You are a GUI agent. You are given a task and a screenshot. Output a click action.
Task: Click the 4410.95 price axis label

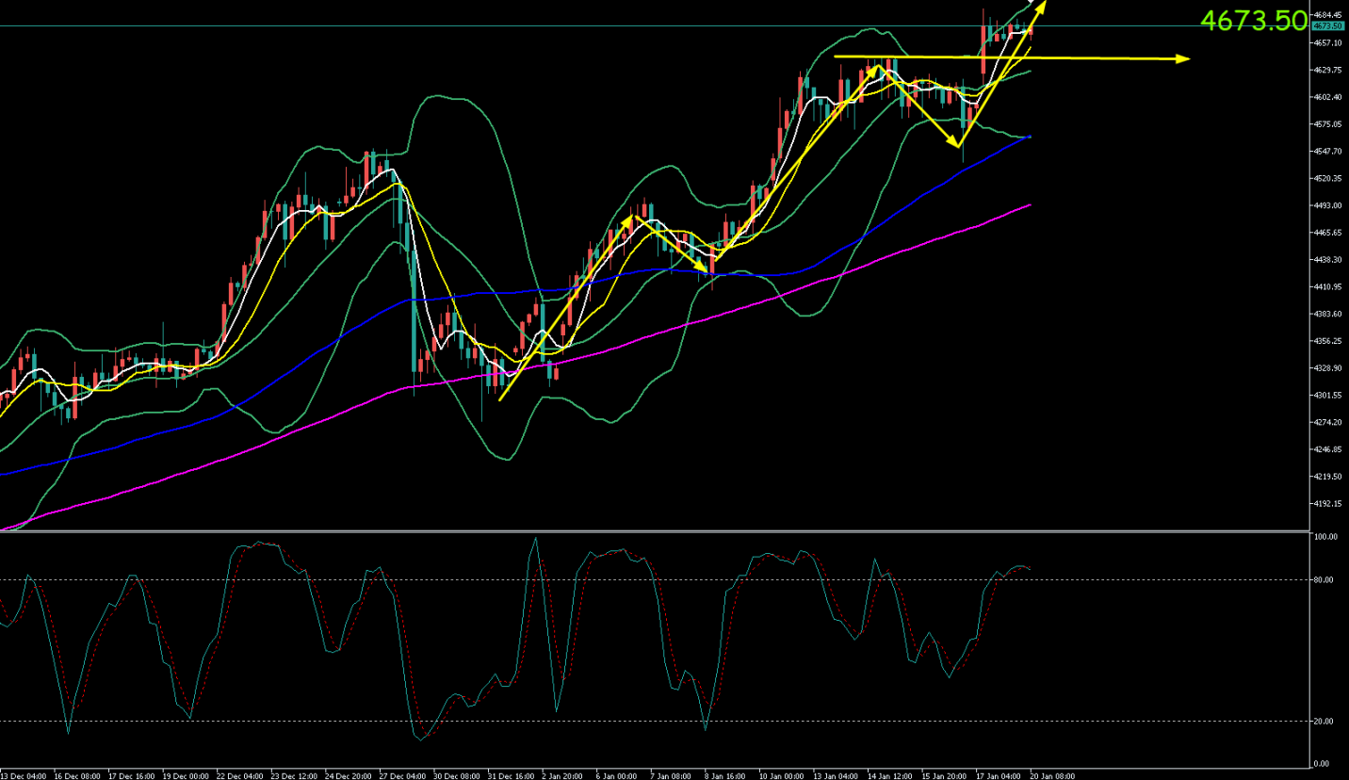[x=1329, y=287]
